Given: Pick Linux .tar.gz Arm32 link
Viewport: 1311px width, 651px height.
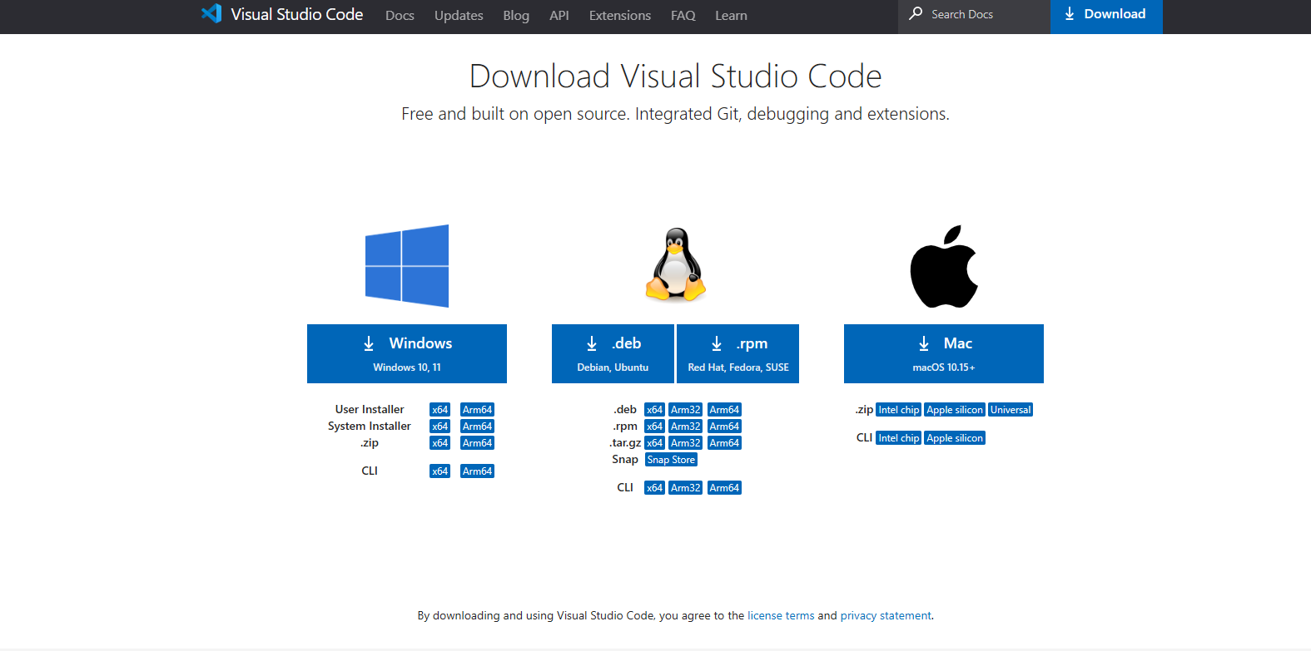Looking at the screenshot, I should tap(686, 443).
